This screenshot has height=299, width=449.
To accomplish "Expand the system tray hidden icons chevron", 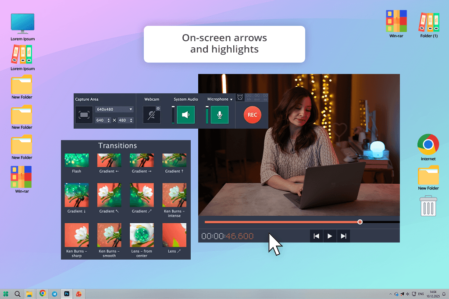I will 390,294.
